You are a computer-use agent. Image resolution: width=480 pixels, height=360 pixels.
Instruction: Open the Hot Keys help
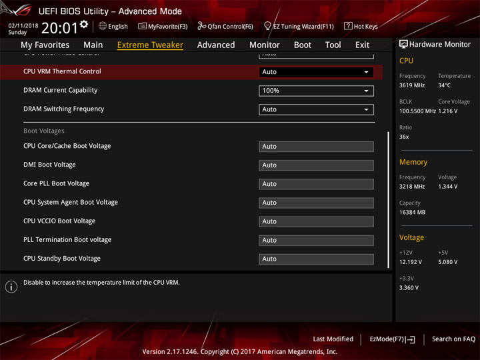click(361, 26)
